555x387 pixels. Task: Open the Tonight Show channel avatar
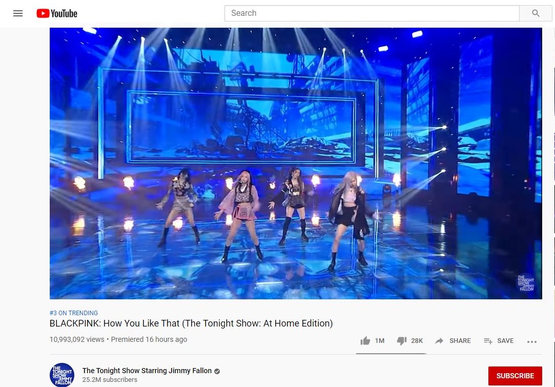(62, 375)
